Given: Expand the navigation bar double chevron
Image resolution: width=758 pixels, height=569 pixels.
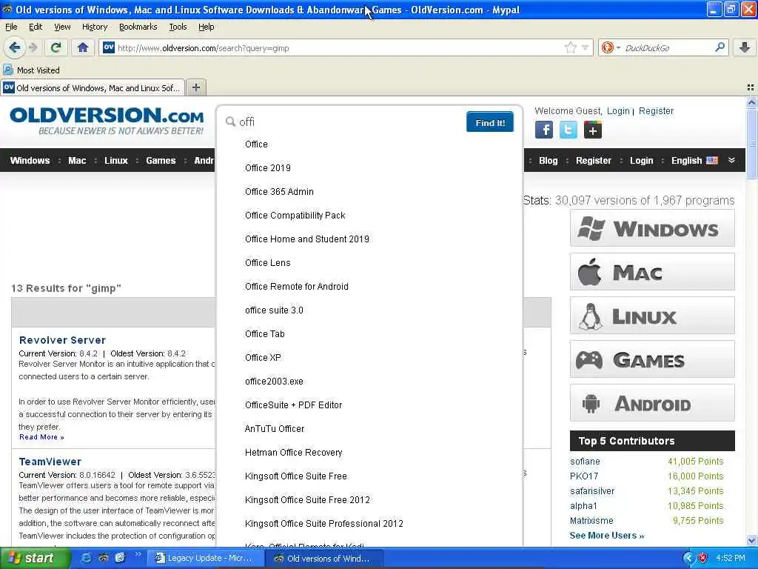Looking at the screenshot, I should click(731, 160).
